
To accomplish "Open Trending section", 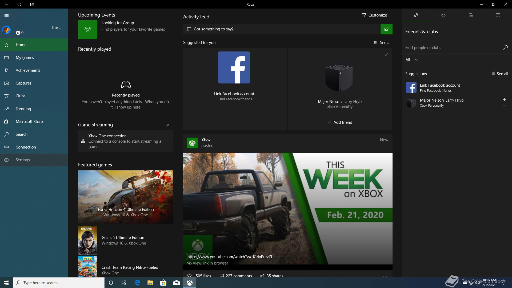I will coord(34,109).
